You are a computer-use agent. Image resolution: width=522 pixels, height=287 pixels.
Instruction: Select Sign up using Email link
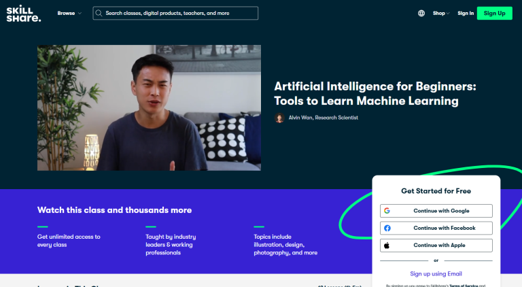436,273
